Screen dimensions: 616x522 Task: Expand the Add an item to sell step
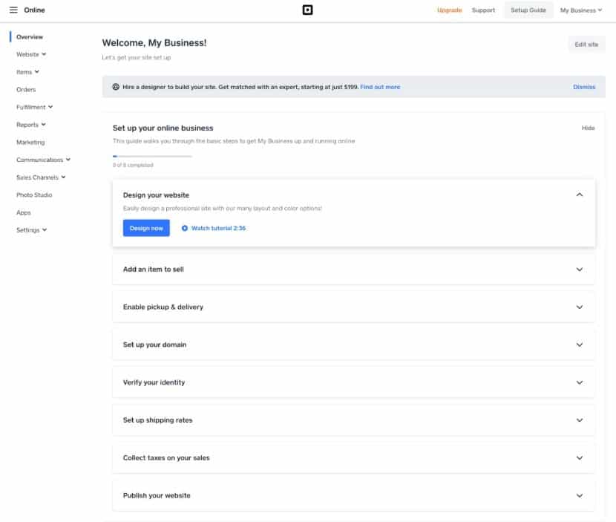pos(580,270)
